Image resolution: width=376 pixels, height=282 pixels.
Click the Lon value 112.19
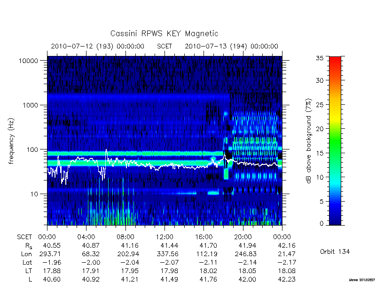[207, 254]
